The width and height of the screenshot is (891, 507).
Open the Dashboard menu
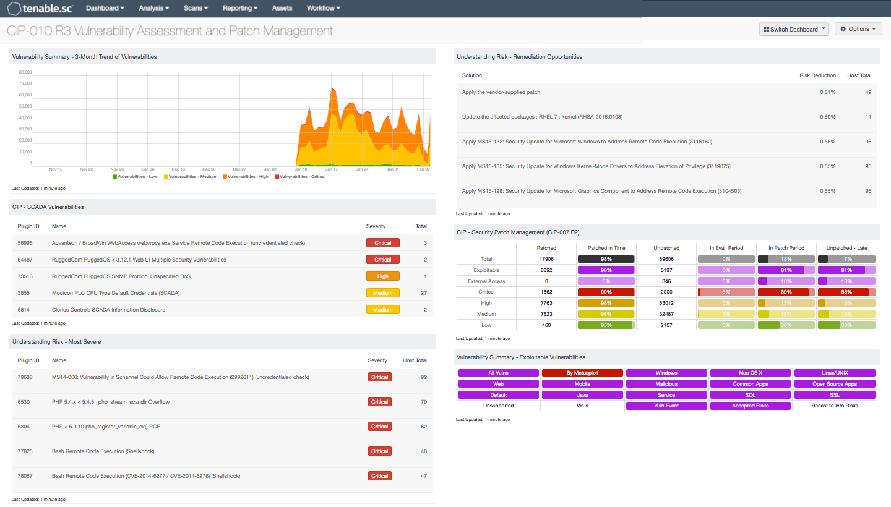(x=105, y=8)
